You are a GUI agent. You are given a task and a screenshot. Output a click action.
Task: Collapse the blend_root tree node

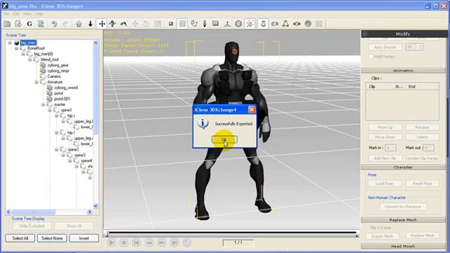pos(30,59)
